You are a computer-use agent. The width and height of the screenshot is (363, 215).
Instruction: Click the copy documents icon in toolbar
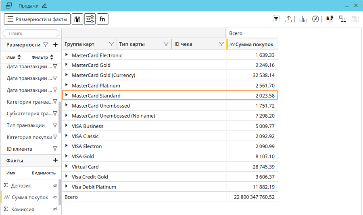point(330,19)
